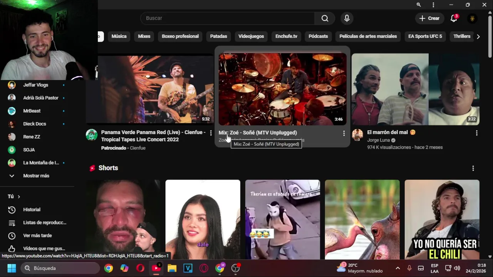The height and width of the screenshot is (277, 493).
Task: Open options menu for Mix Zoé video
Action: click(x=344, y=133)
